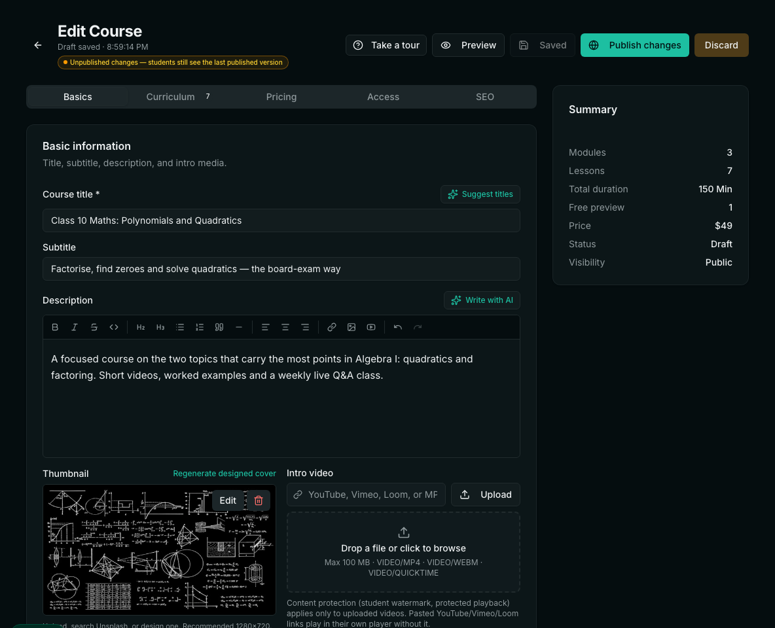
Task: Toggle italic formatting in description toolbar
Action: click(75, 327)
